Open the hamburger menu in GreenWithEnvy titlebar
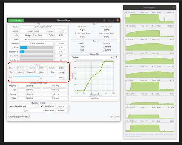This screenshot has height=145, width=182. click(x=104, y=20)
